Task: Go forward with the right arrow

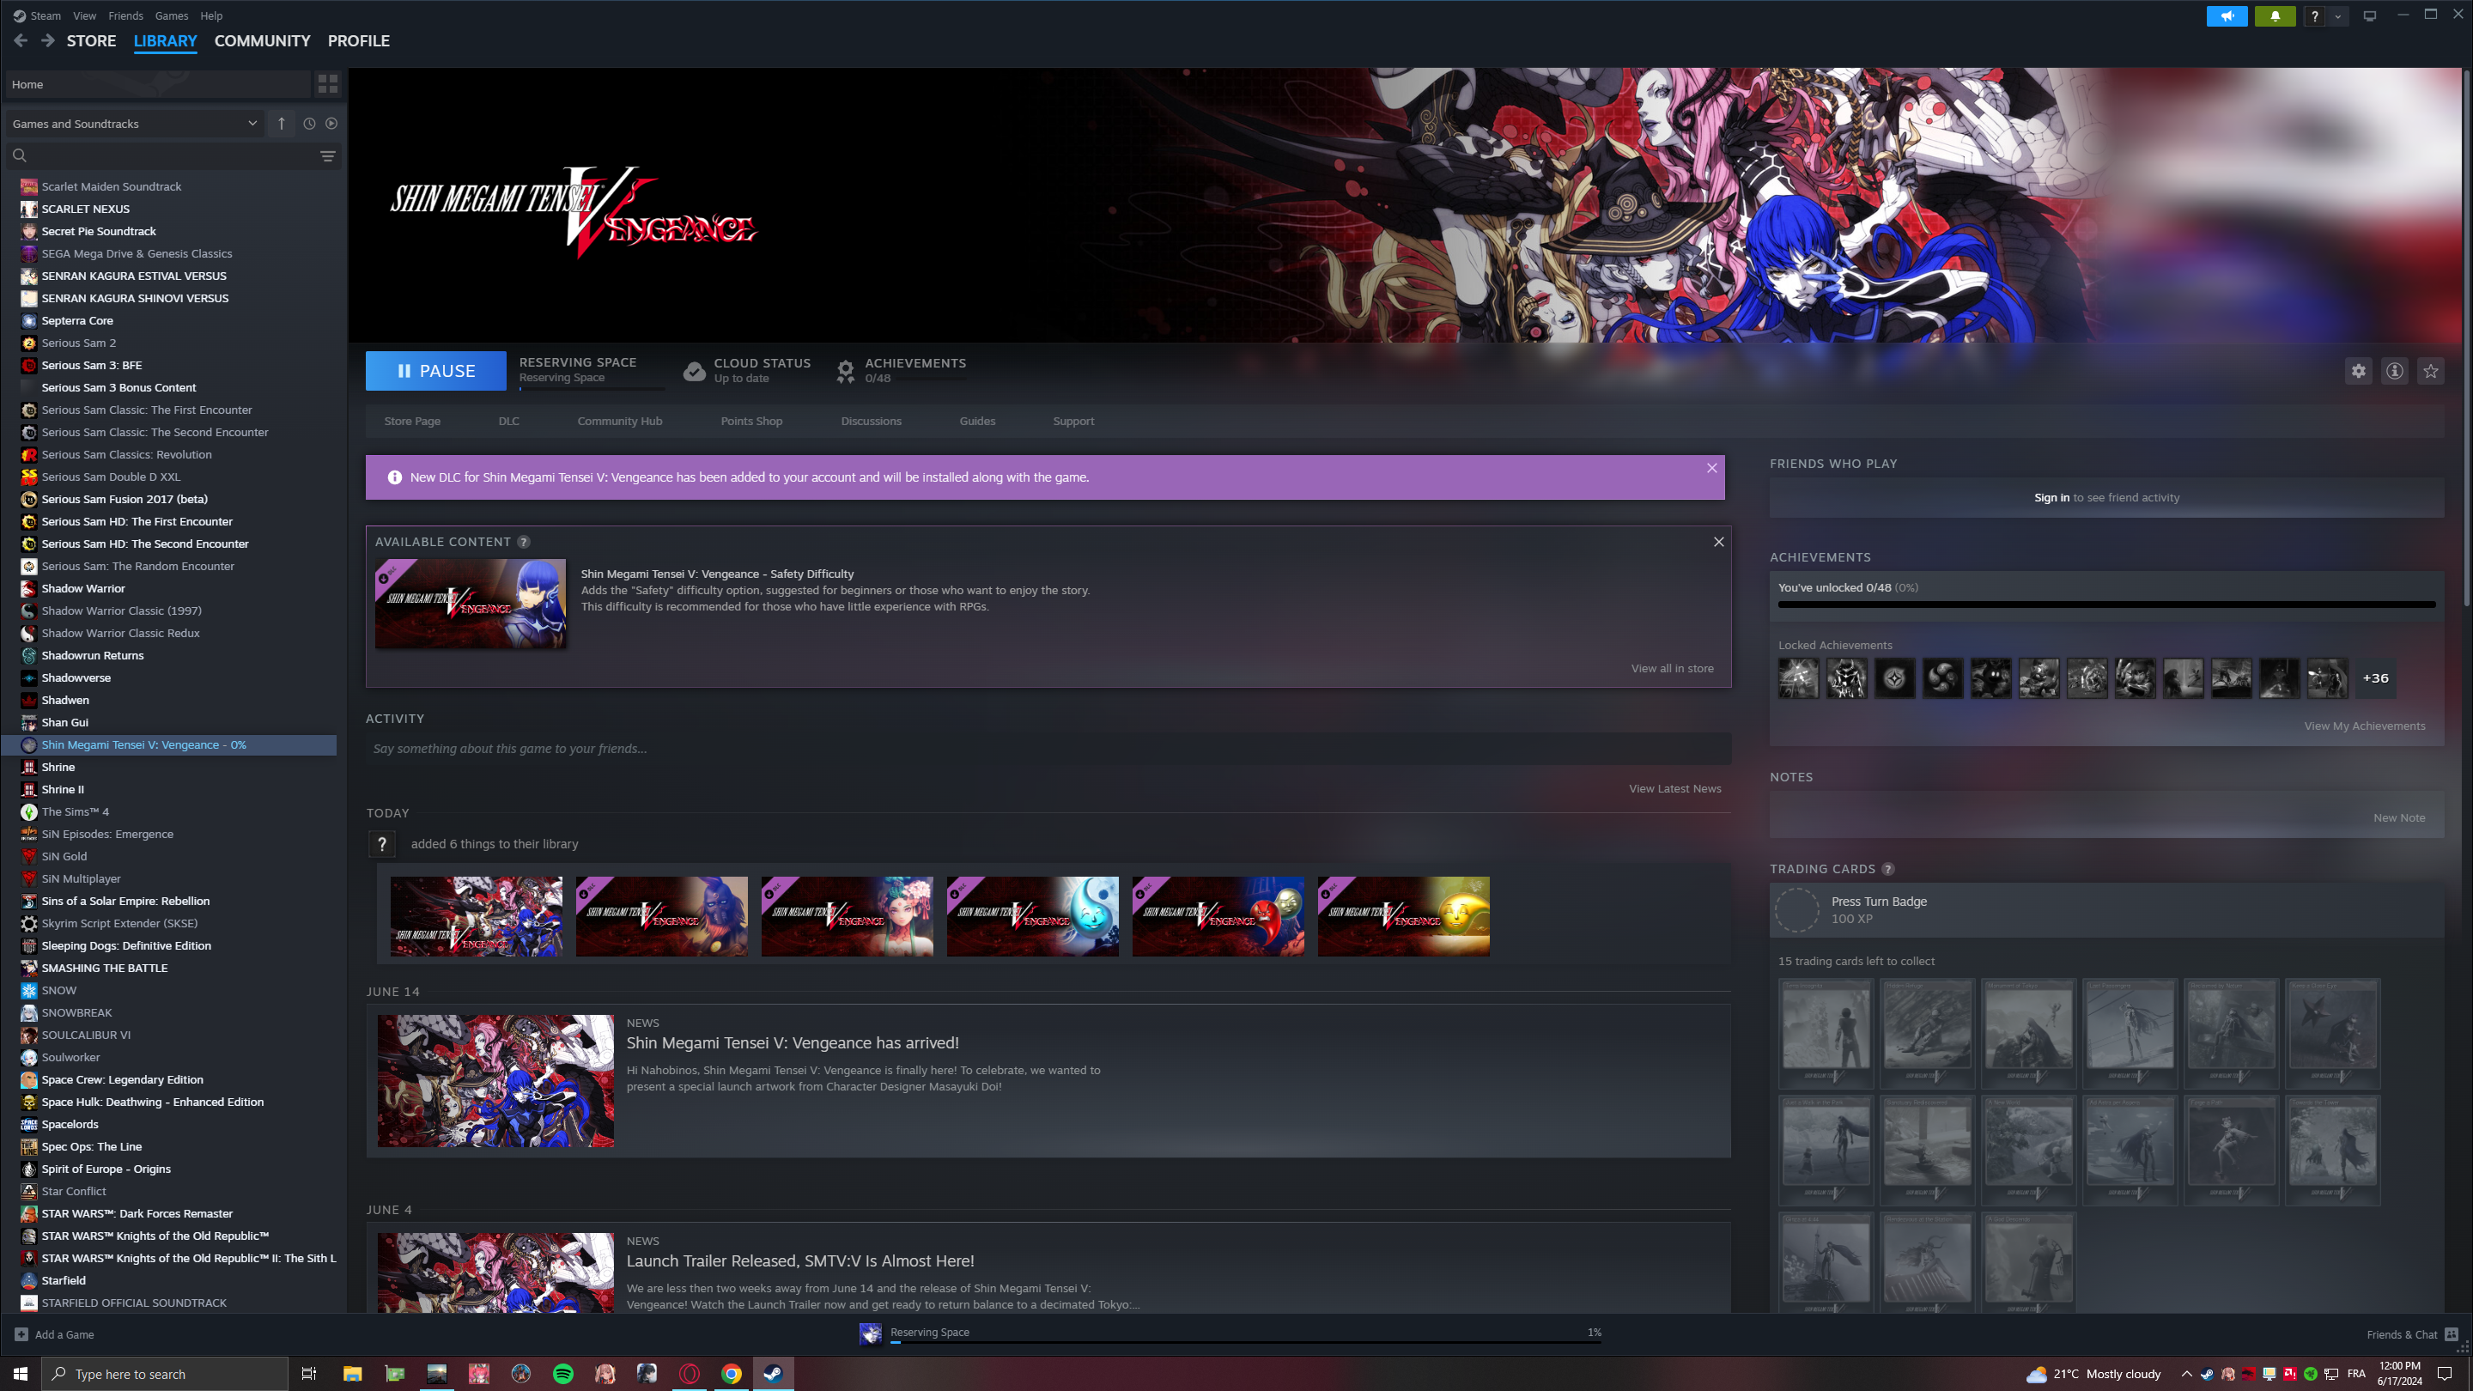Action: 48,40
